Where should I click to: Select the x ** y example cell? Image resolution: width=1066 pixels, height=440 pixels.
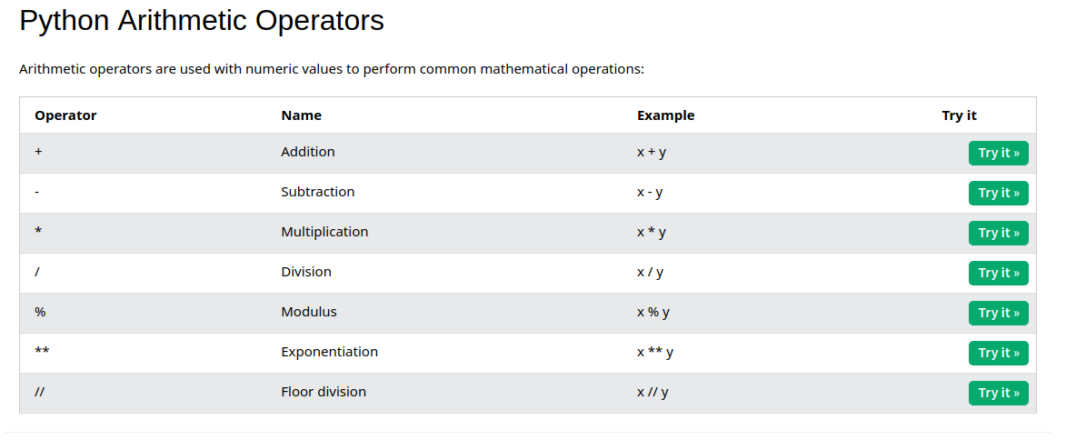tap(654, 352)
